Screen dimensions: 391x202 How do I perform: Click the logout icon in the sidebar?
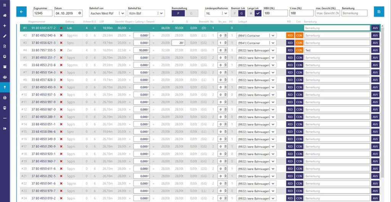5,128
